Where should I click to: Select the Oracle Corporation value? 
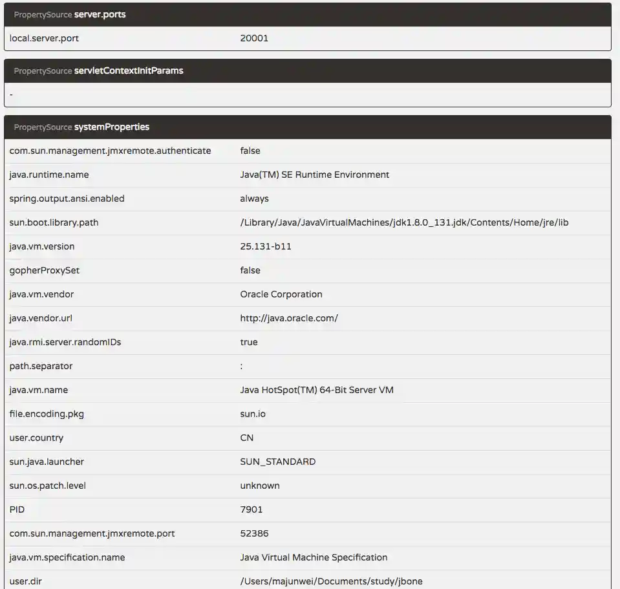point(281,295)
